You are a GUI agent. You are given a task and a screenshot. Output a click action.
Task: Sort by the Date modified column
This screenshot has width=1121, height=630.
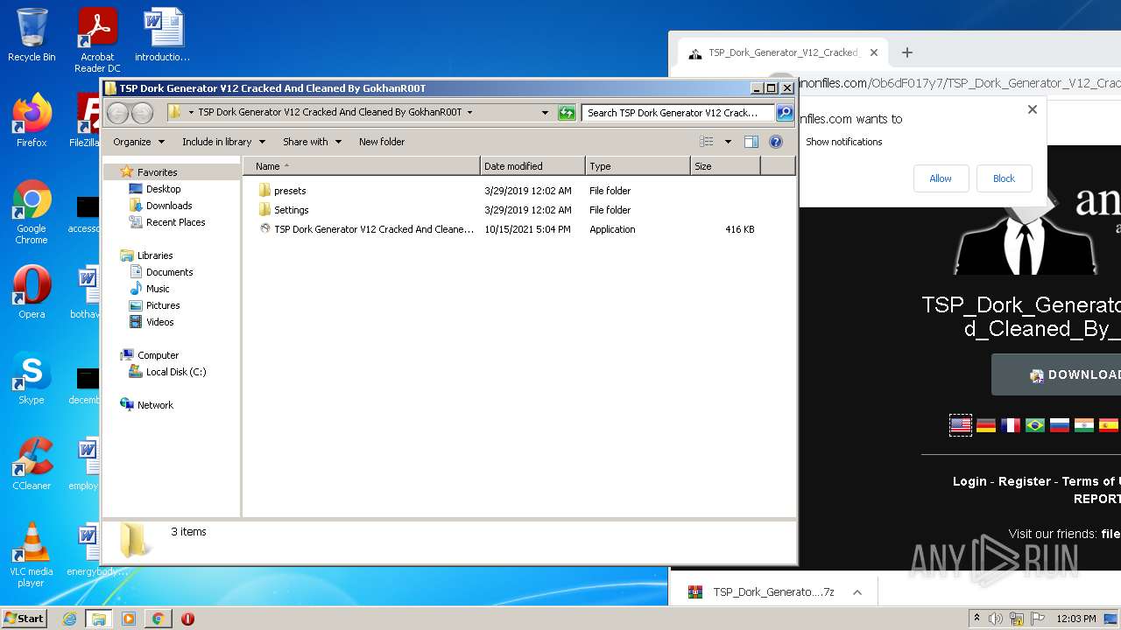click(x=532, y=166)
